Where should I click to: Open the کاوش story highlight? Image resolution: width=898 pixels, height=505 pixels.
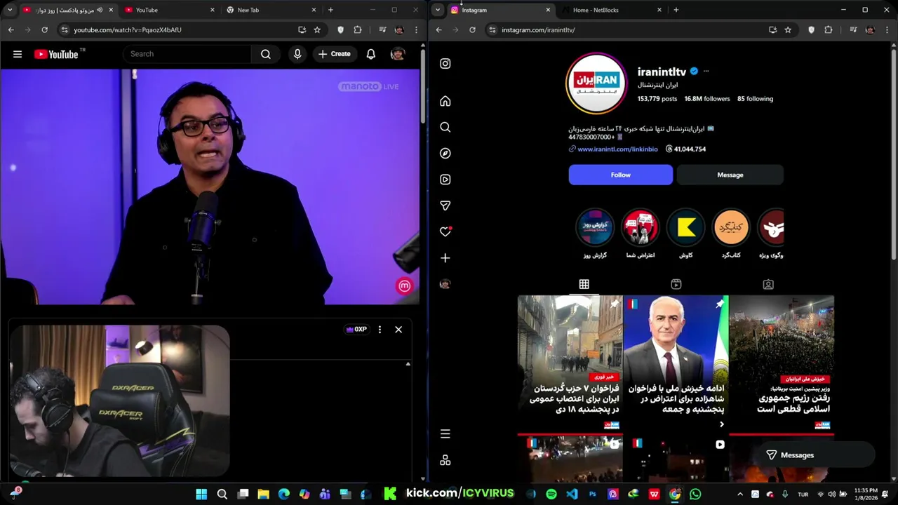[685, 227]
